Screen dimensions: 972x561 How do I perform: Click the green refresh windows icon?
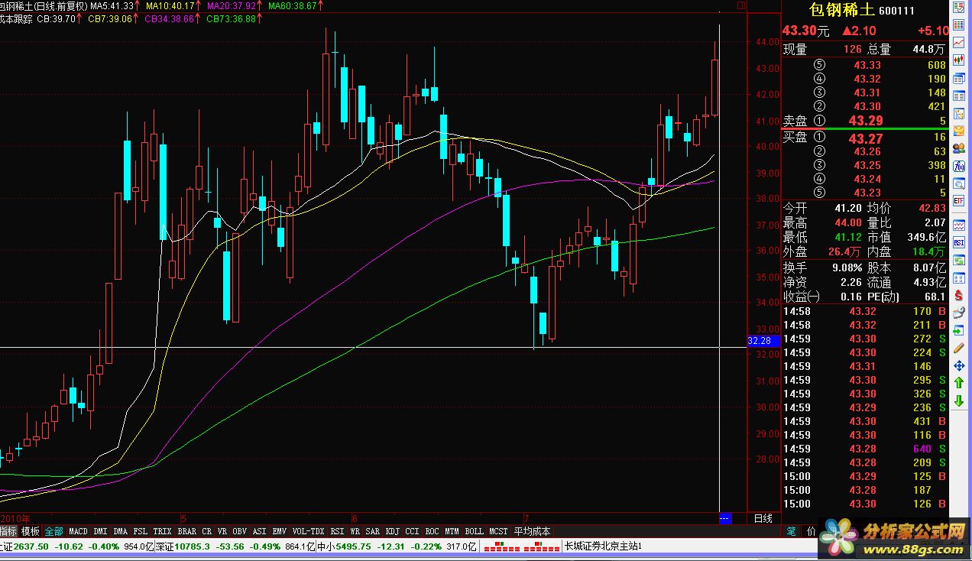point(958,260)
